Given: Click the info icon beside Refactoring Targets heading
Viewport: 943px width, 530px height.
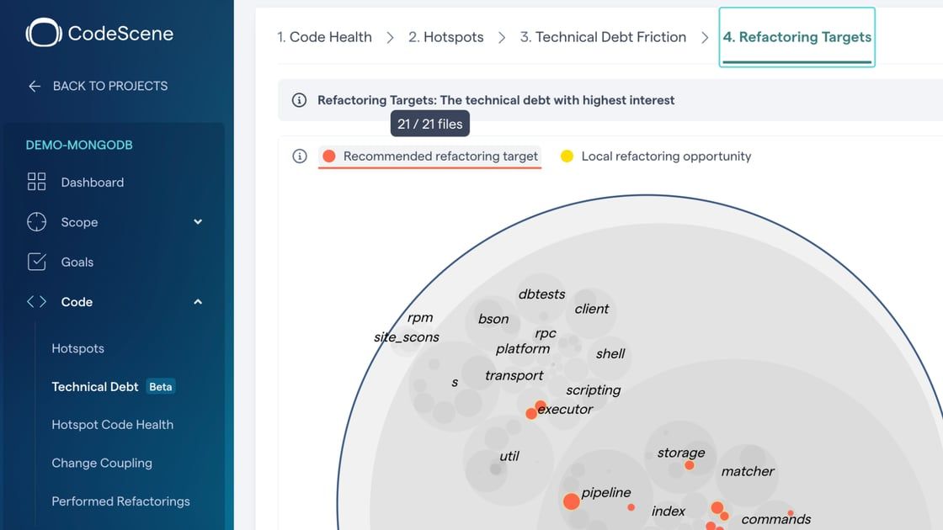Looking at the screenshot, I should [299, 100].
